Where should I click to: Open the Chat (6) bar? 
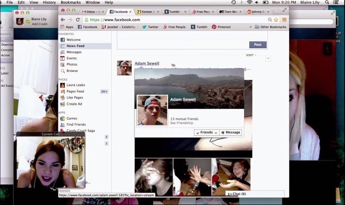[x=255, y=194]
